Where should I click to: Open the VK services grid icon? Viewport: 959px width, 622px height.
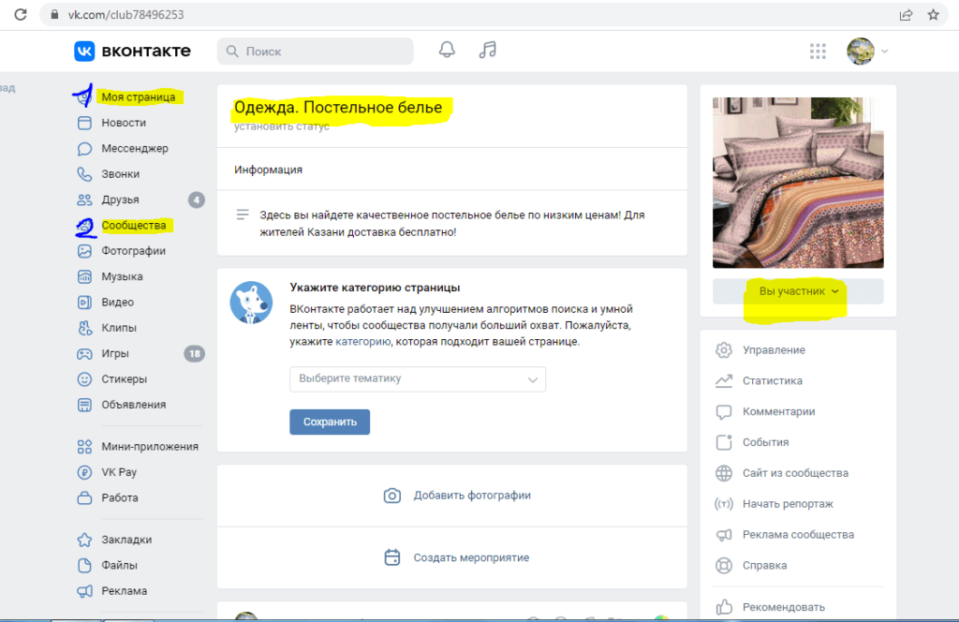click(x=818, y=51)
